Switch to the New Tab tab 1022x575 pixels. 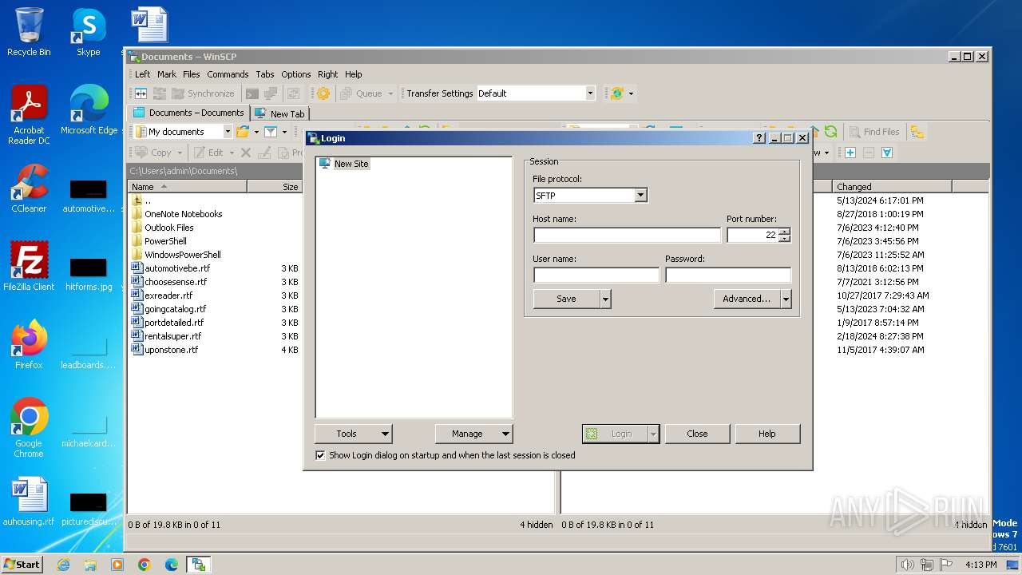(279, 114)
